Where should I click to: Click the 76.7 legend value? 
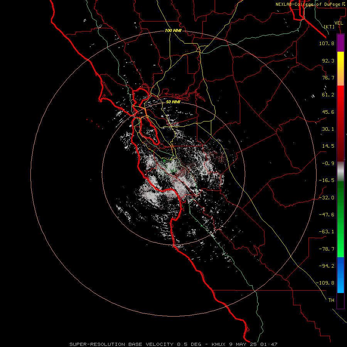point(328,77)
